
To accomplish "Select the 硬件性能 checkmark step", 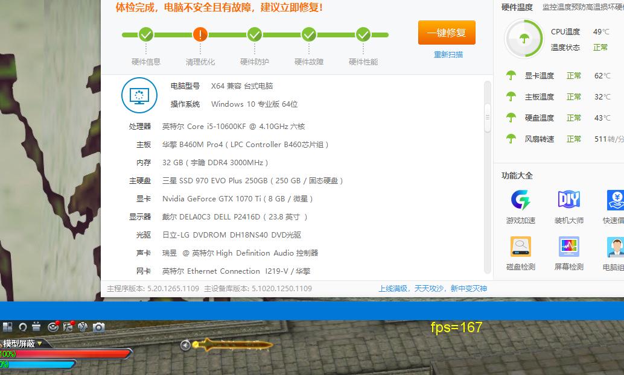I will coord(363,34).
